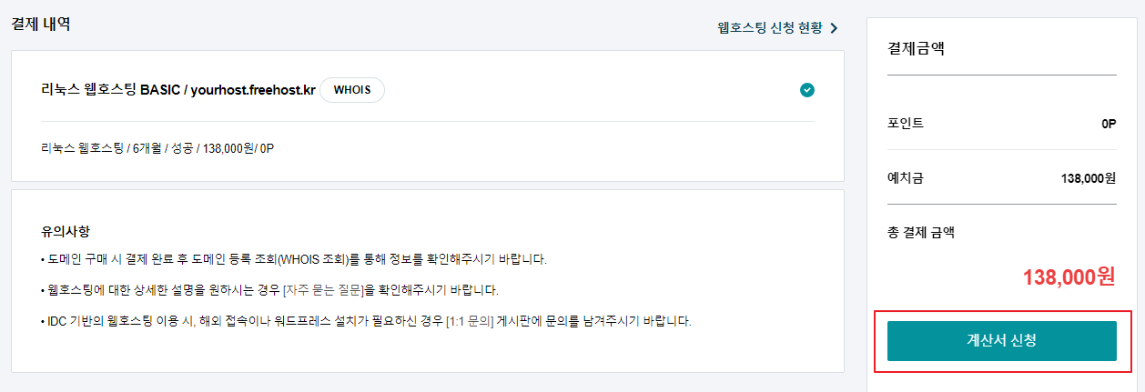This screenshot has width=1145, height=392.
Task: Click the 0P point value
Action: pyautogui.click(x=1109, y=123)
